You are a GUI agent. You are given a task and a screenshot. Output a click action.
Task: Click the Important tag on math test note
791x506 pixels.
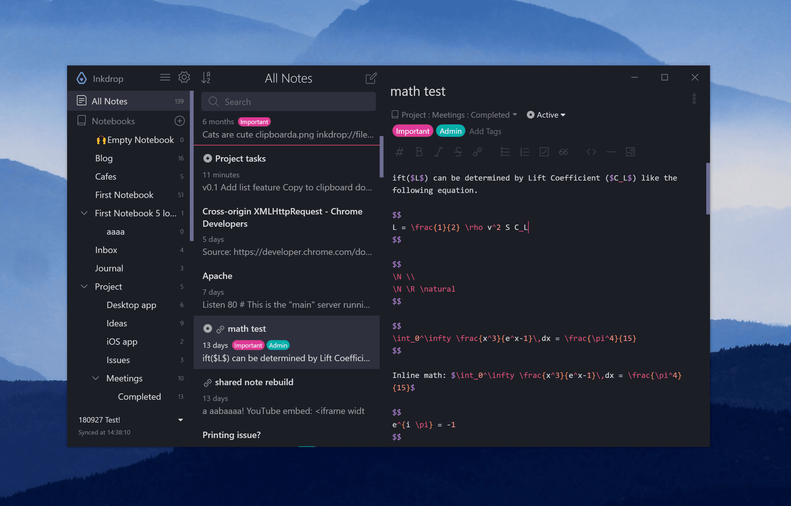(249, 345)
